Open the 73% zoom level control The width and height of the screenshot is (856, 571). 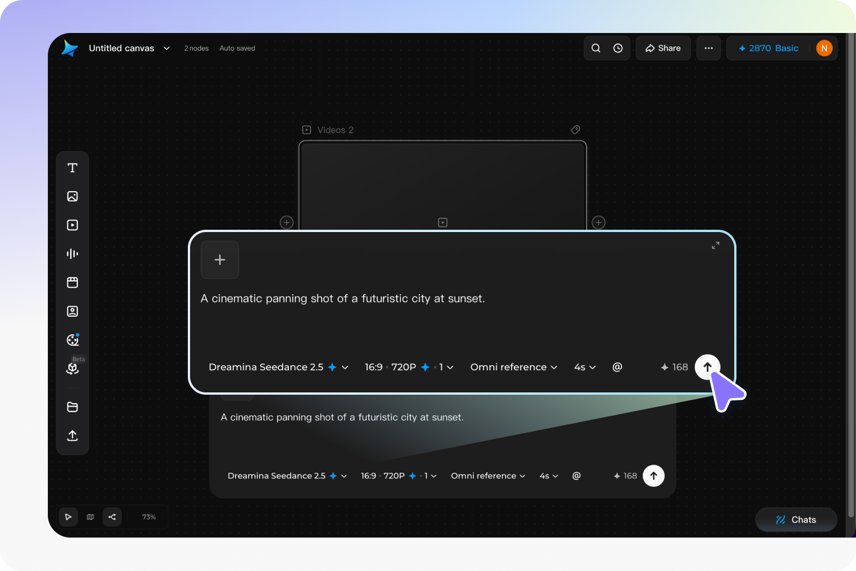point(149,517)
